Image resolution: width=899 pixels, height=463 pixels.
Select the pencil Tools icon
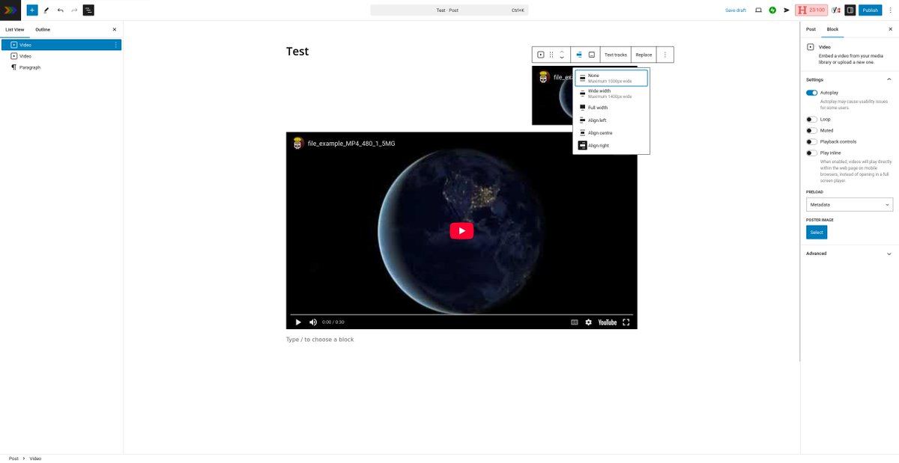46,10
